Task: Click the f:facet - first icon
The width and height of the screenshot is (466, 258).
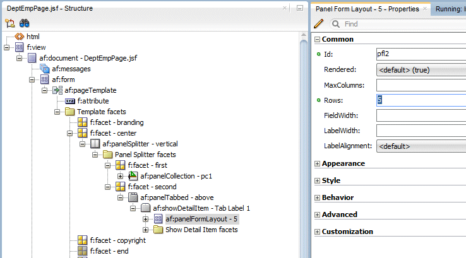Action: pyautogui.click(x=121, y=165)
